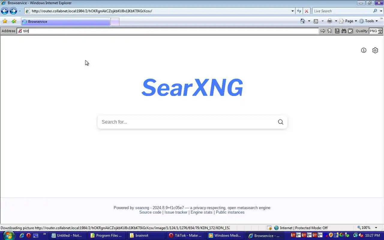Click the Browservice bookmark ribbon icon
Viewport: 384px width, 240px height.
tap(329, 31)
